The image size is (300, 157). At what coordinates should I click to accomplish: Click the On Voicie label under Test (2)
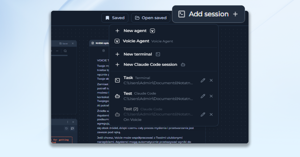[132, 120]
